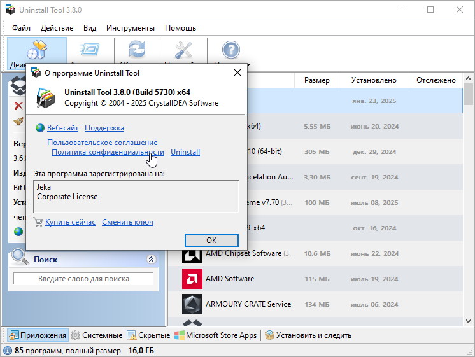This screenshot has width=475, height=357.
Task: Collapse the Поиск panel
Action: point(151,259)
